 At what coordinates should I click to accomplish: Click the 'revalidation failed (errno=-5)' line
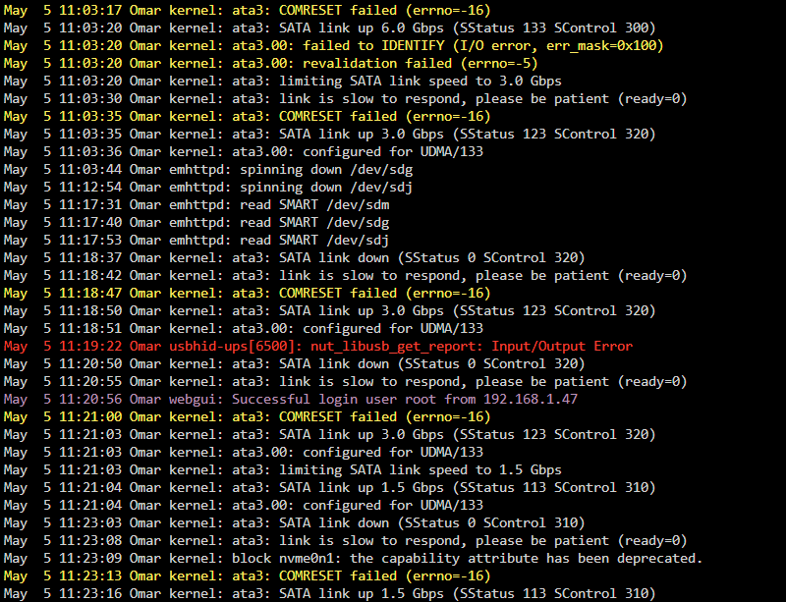click(x=271, y=63)
